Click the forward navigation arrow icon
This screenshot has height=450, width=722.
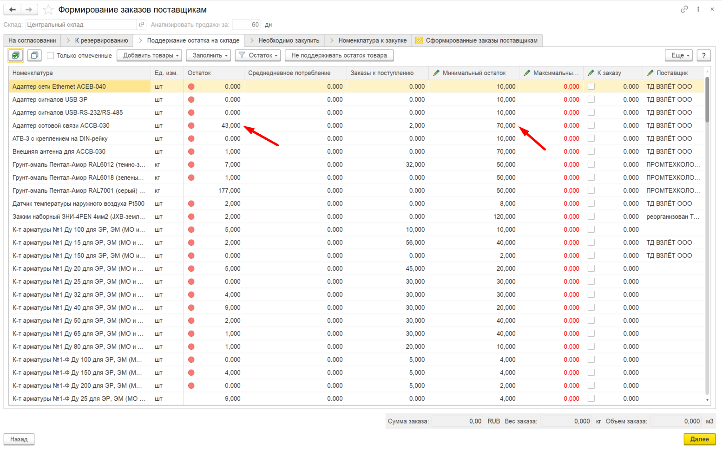coord(29,9)
